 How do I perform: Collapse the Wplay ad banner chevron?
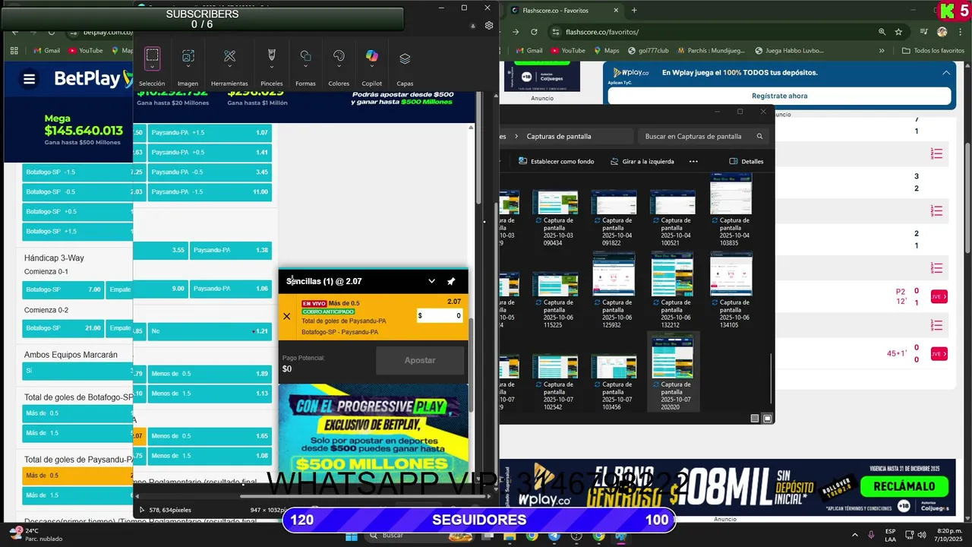(946, 73)
